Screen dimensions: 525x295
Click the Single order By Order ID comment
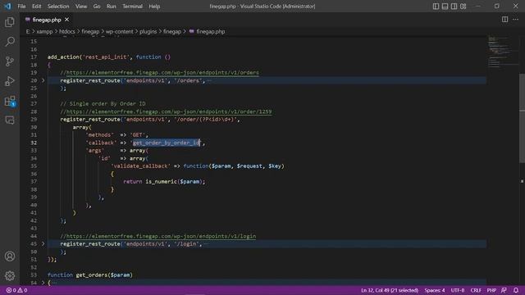103,104
